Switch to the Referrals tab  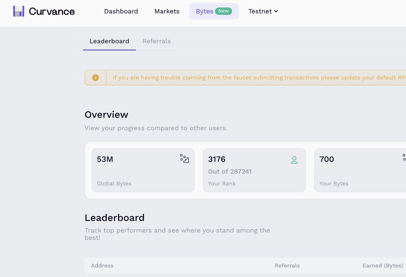coord(157,41)
